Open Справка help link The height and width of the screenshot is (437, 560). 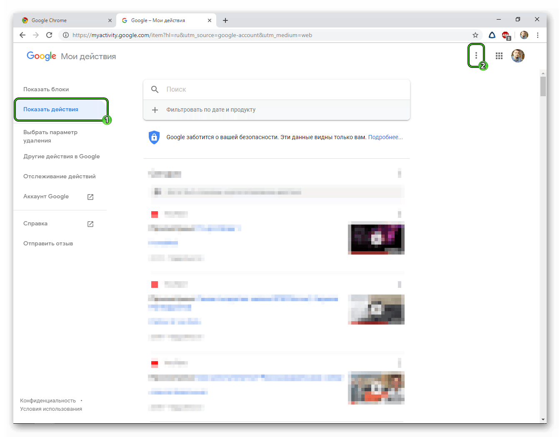[35, 223]
